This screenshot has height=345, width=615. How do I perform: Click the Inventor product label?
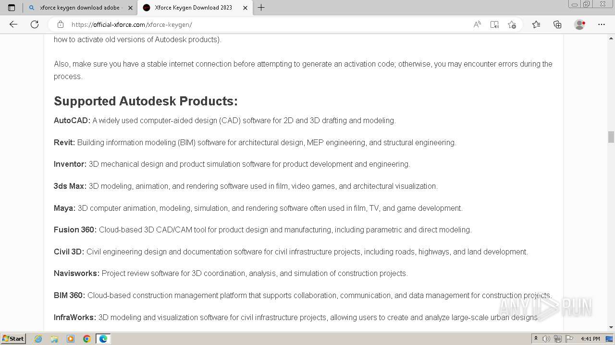(x=70, y=164)
